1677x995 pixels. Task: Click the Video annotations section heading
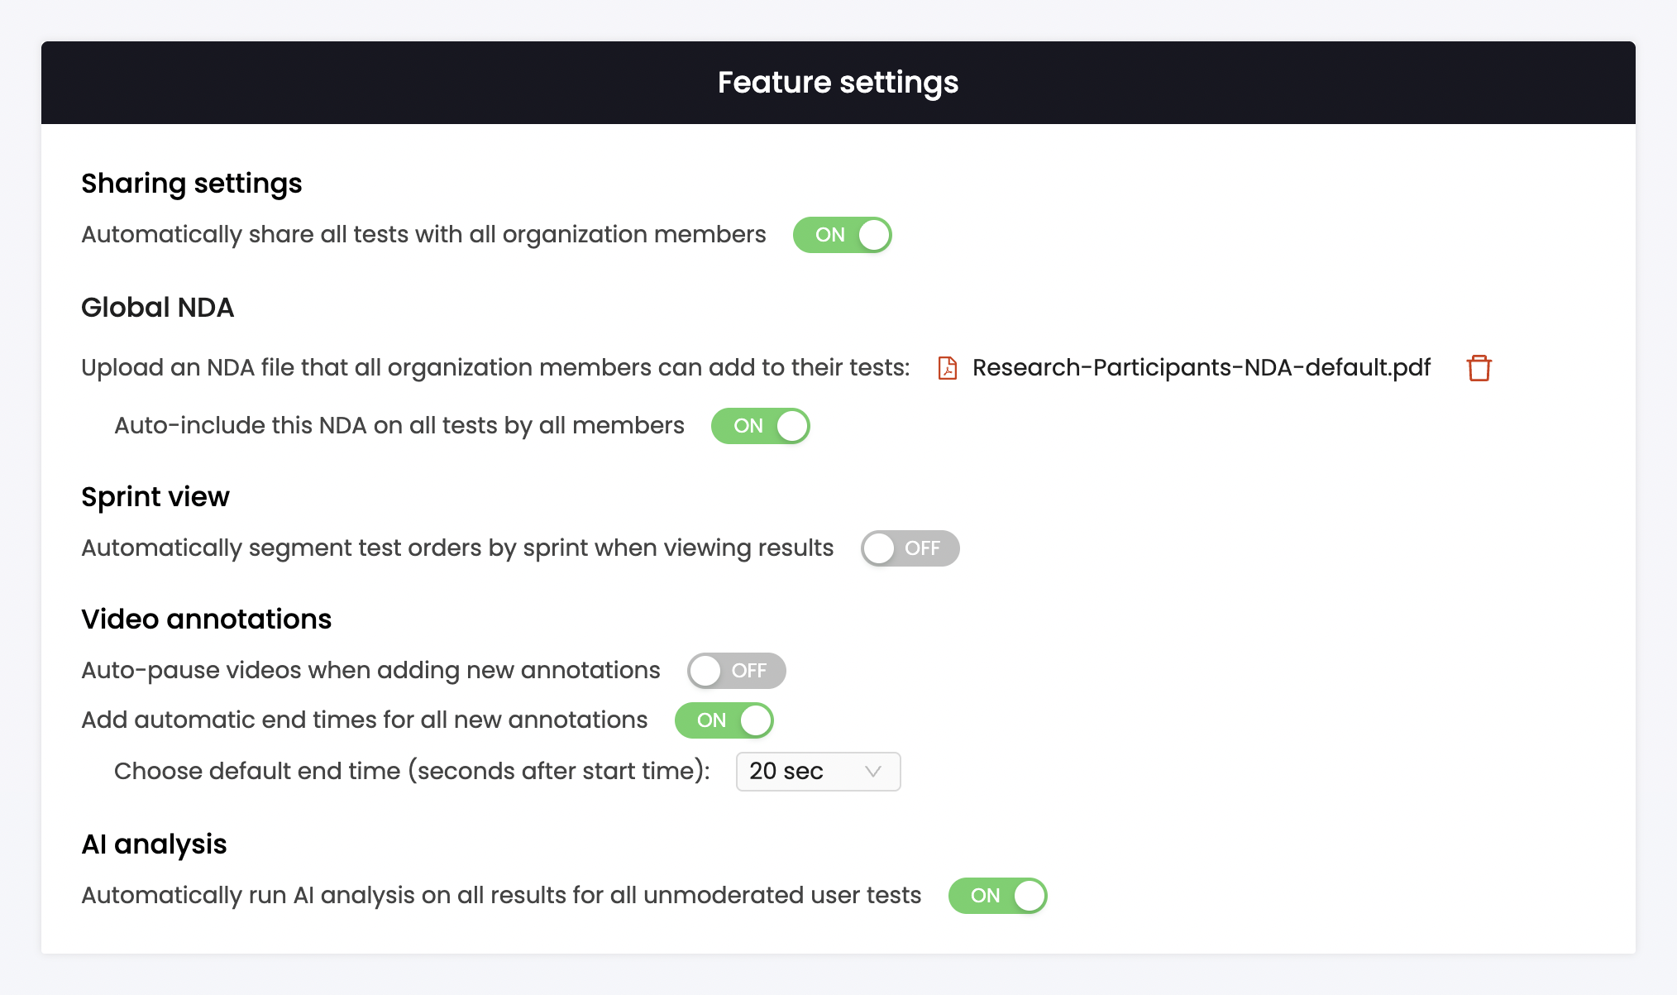206,619
